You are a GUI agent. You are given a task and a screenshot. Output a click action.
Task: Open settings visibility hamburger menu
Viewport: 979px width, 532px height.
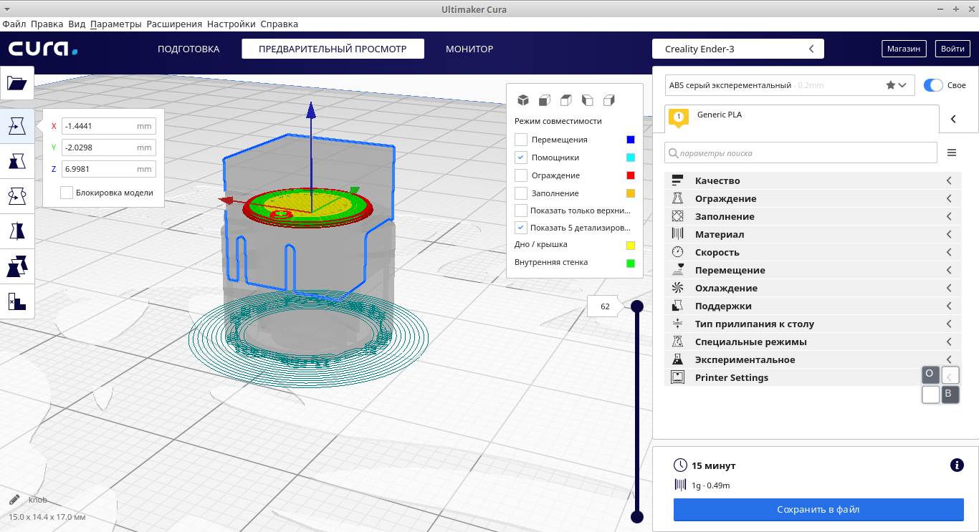point(952,153)
